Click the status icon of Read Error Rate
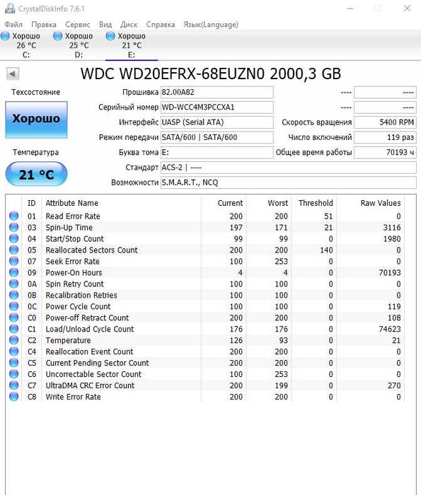 tap(14, 216)
